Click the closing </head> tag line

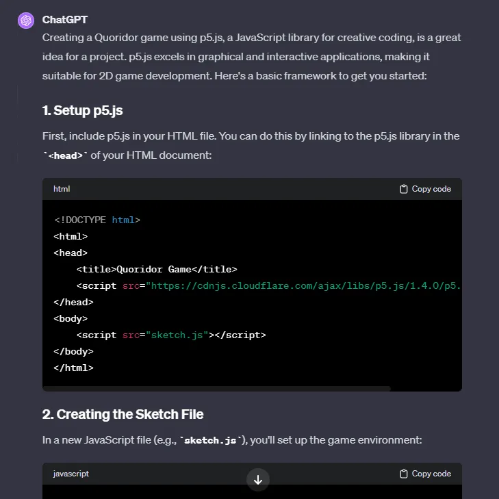click(73, 302)
